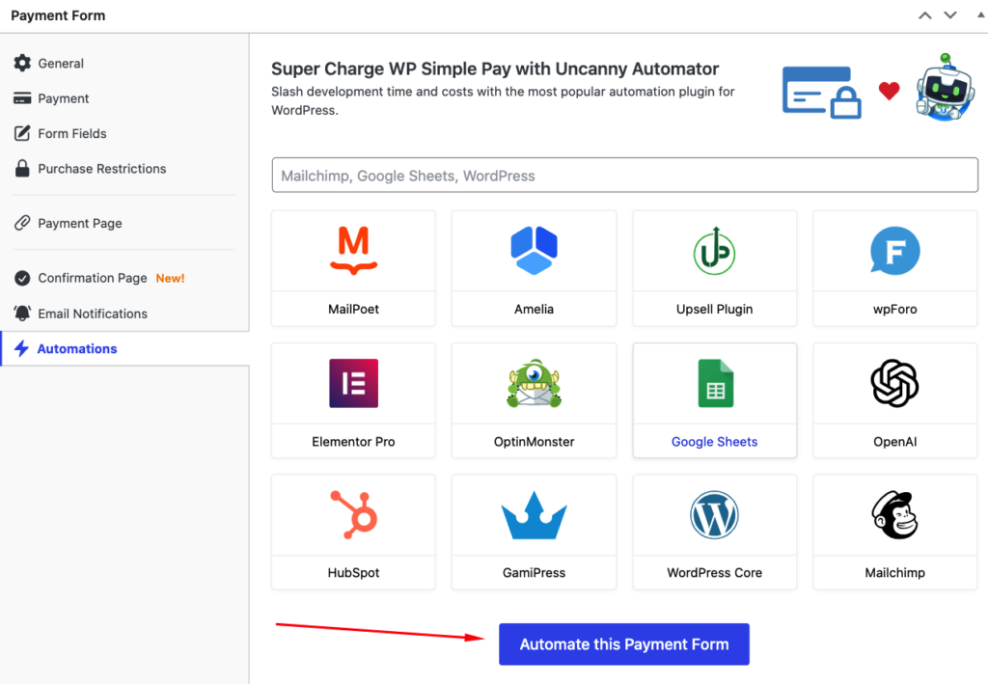Open the General settings tab
Image resolution: width=988 pixels, height=684 pixels.
[61, 64]
